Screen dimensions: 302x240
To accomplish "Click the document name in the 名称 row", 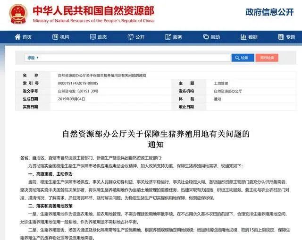I will point(102,76).
